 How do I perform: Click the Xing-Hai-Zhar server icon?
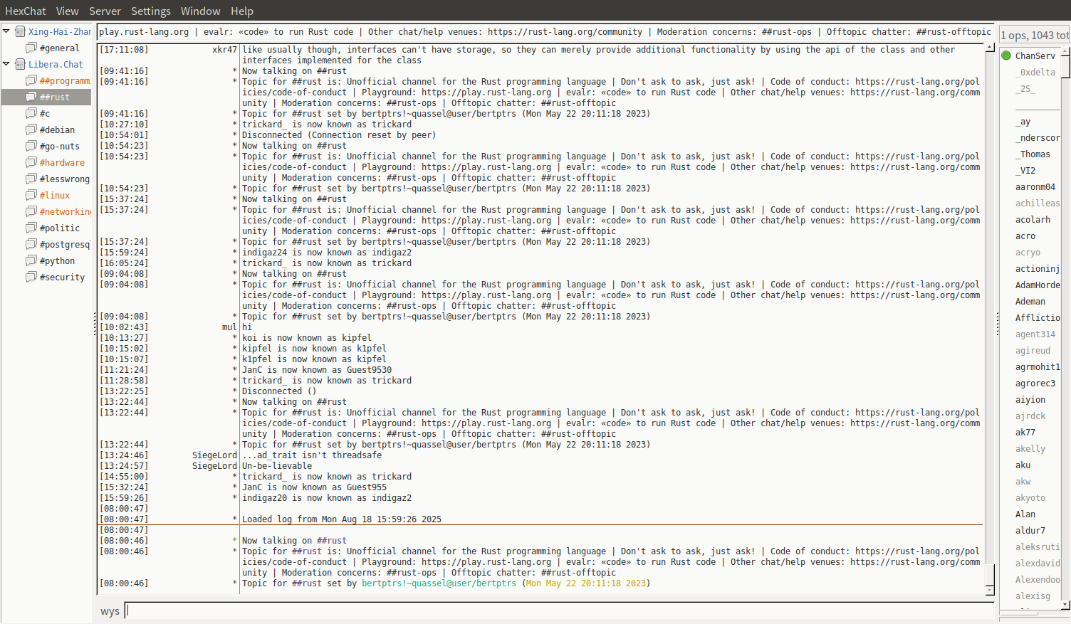click(21, 31)
